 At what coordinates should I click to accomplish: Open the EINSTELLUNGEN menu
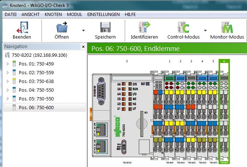(x=103, y=15)
